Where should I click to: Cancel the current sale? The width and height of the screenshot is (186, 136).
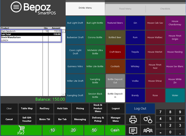point(9,120)
